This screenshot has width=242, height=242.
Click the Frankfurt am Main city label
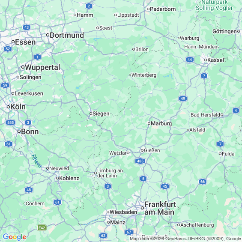pyautogui.click(x=160, y=208)
